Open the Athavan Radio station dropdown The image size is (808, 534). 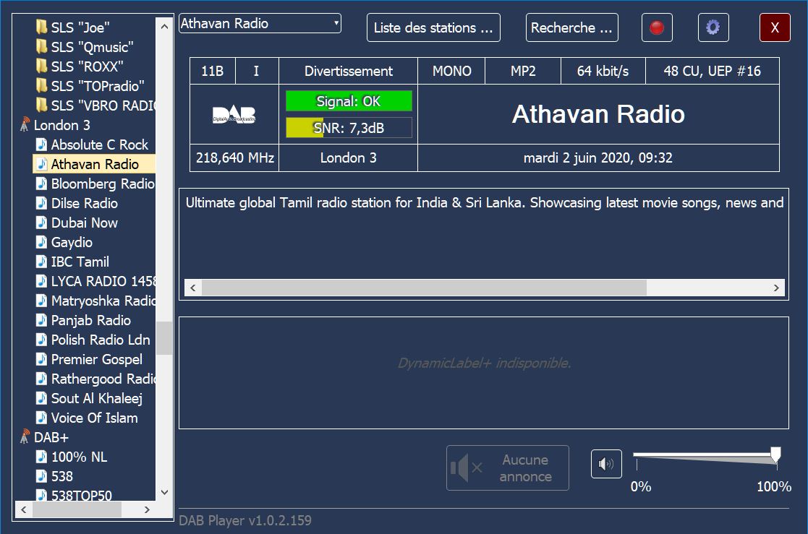coord(260,23)
